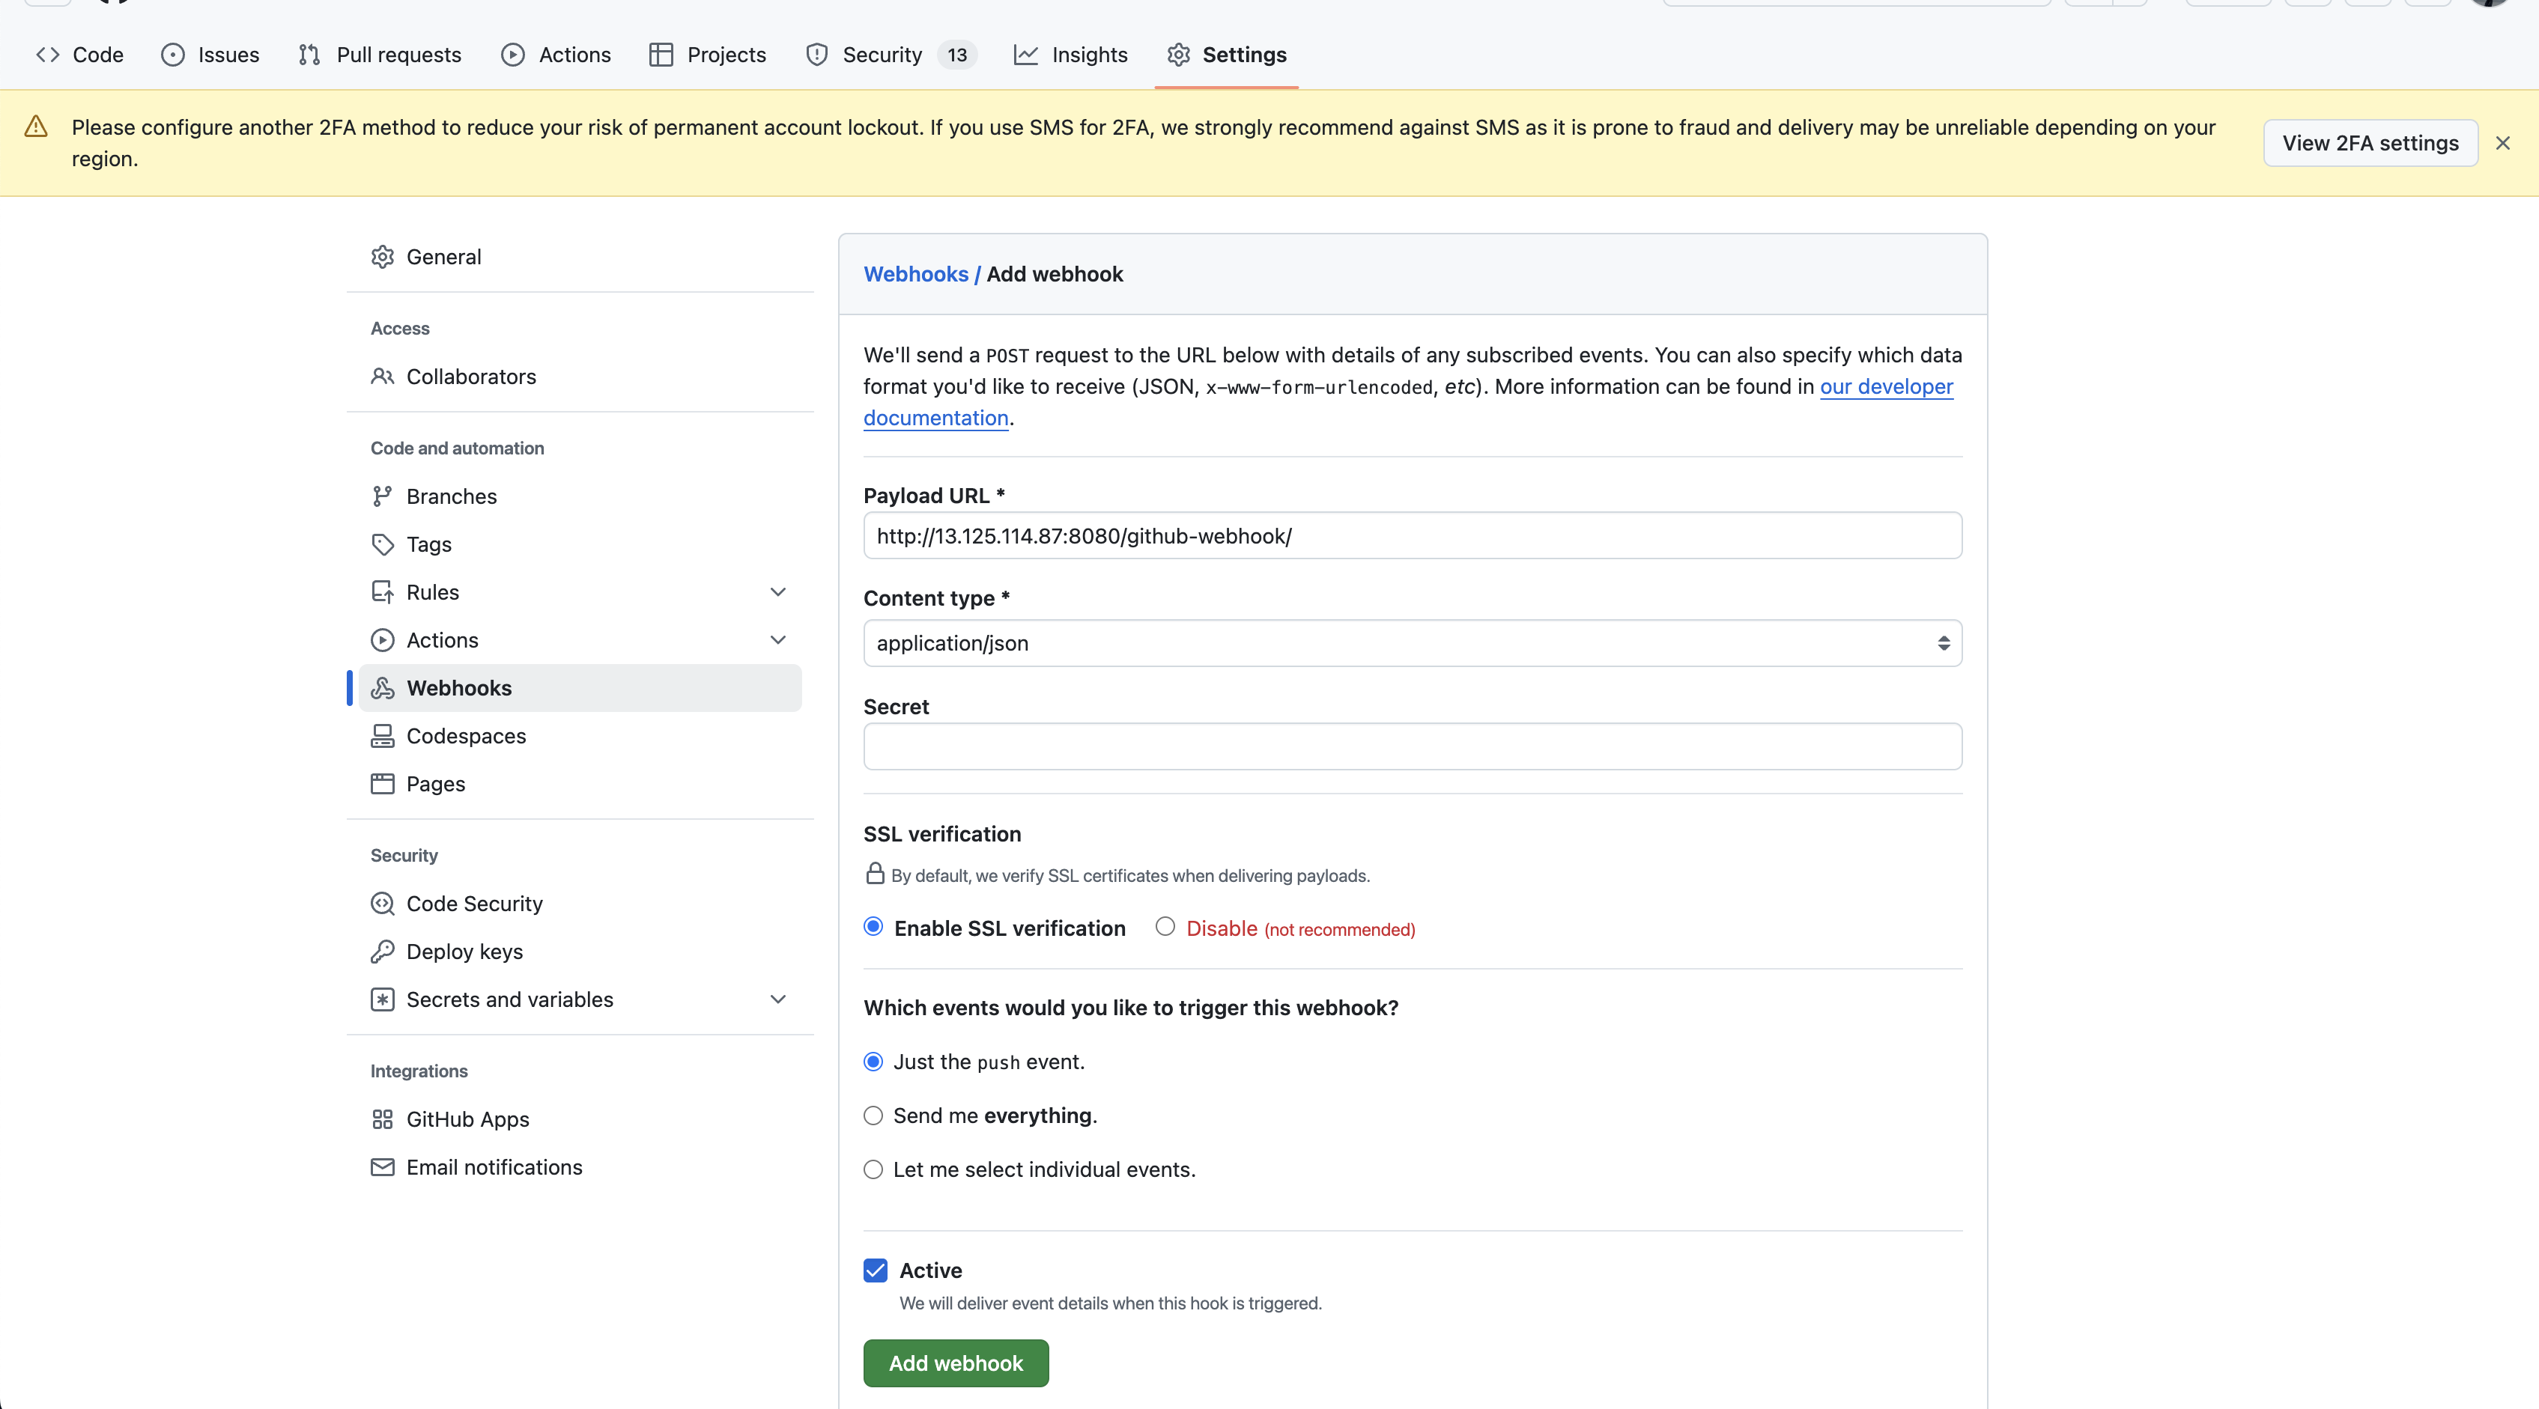2539x1409 pixels.
Task: Expand Secrets and variables section
Action: pos(777,999)
